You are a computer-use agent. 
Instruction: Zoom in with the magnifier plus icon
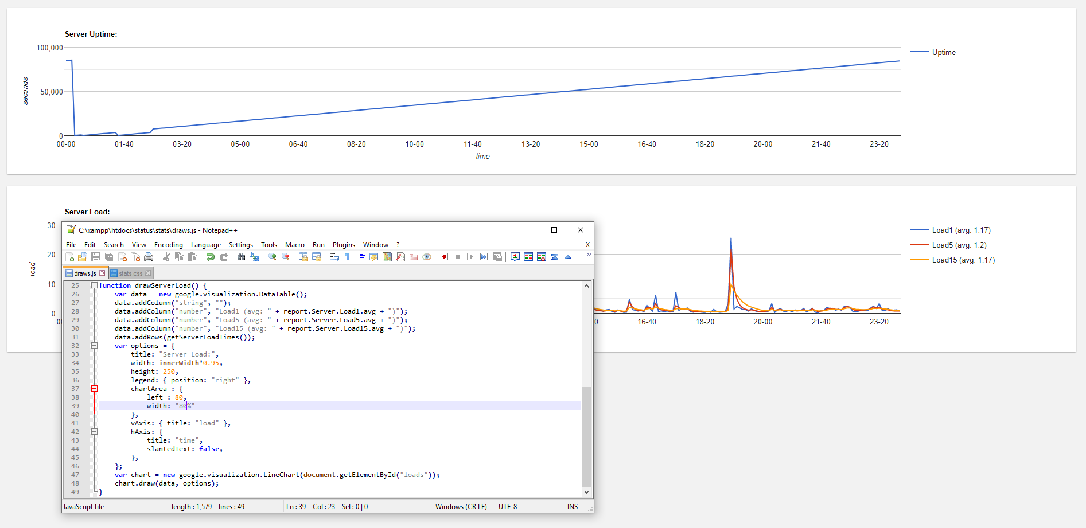[273, 257]
